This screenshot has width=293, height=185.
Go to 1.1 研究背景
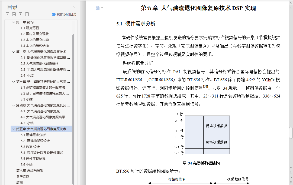tap(30, 28)
